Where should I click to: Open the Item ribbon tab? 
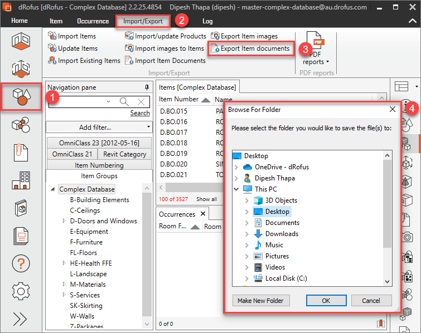pos(56,21)
